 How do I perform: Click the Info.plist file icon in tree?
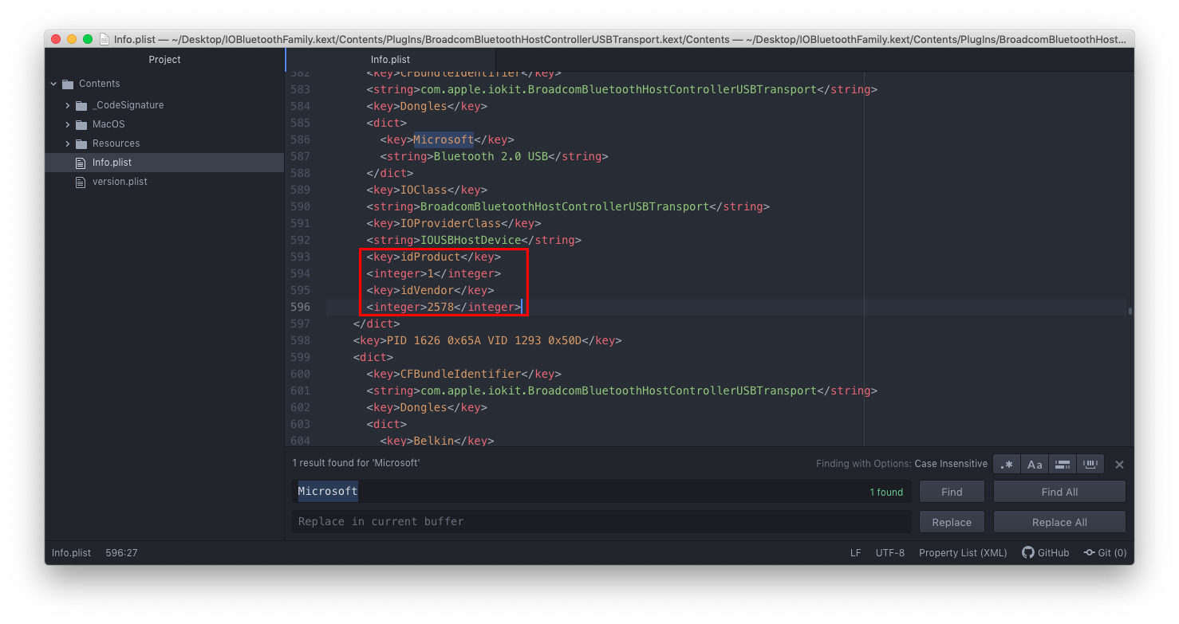[x=80, y=163]
